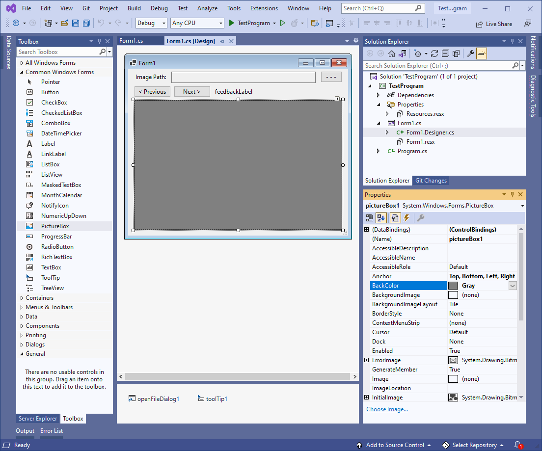
Task: Show Events lightning bolt in Properties
Action: tap(406, 218)
